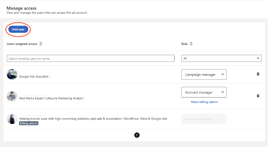
Task: Click the Helping brands scale headline
Action: (93, 119)
